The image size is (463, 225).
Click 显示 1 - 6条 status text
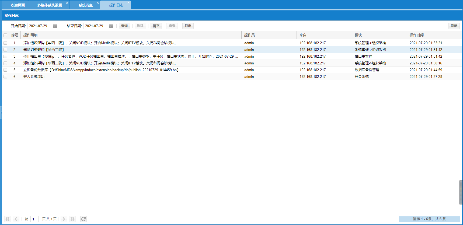pyautogui.click(x=429, y=219)
